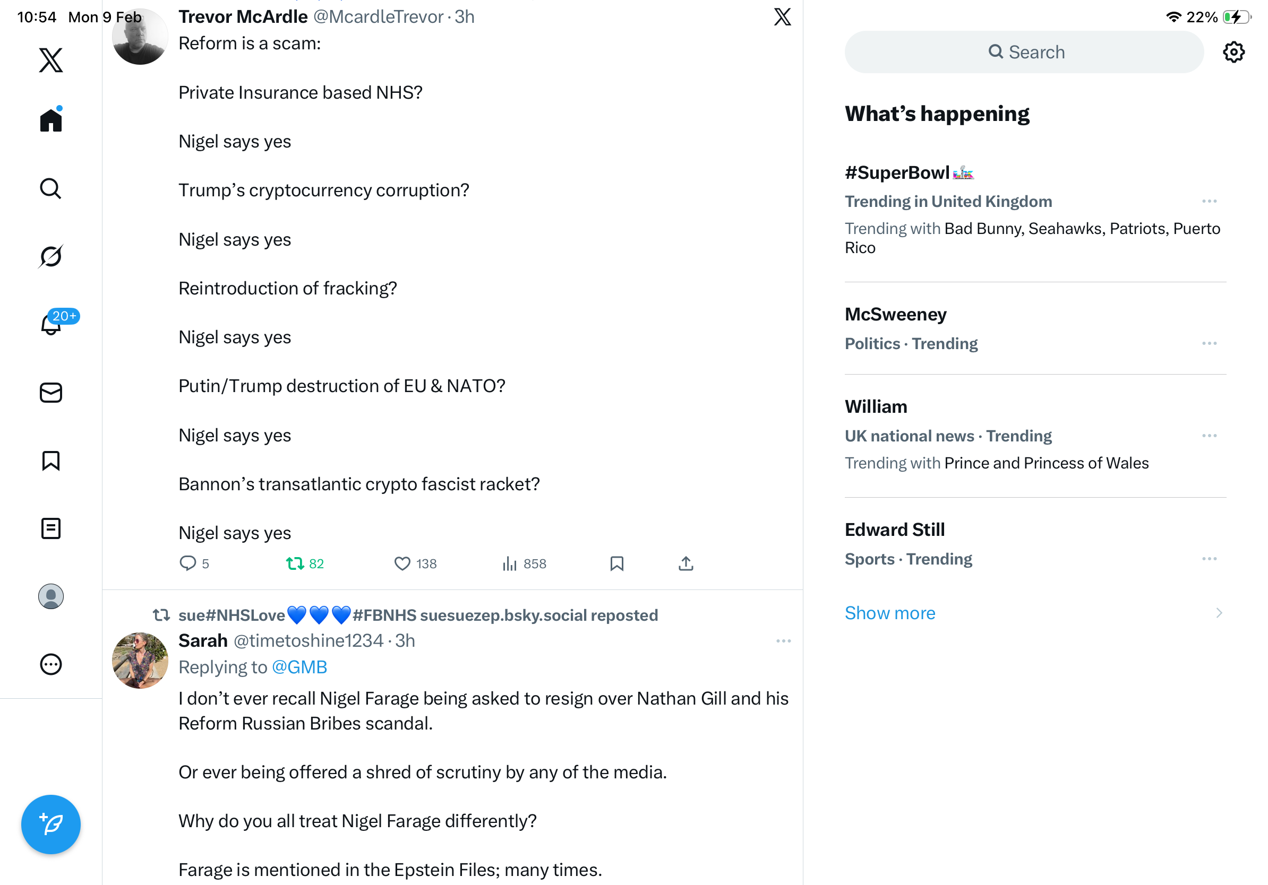Open Sarah's profile picture thumbnail
The height and width of the screenshot is (885, 1268).
tap(140, 660)
